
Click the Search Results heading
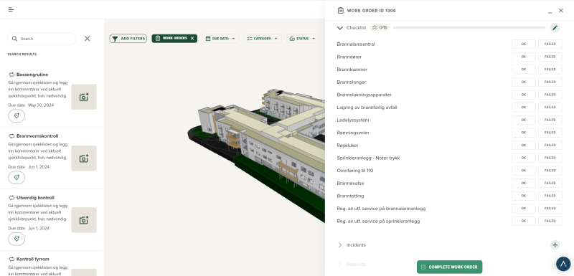(22, 54)
